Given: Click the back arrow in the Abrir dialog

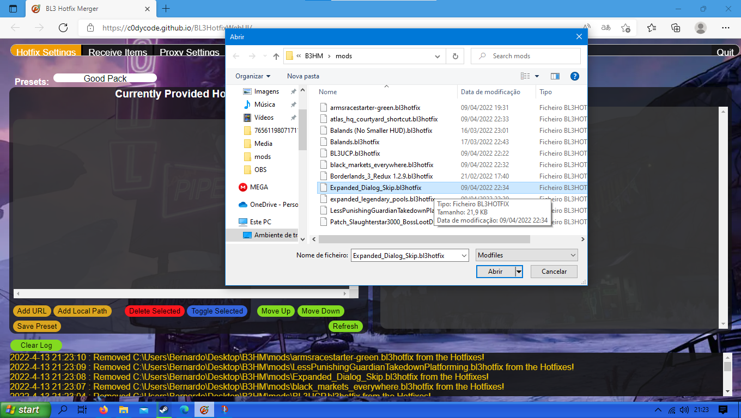Looking at the screenshot, I should click(236, 56).
